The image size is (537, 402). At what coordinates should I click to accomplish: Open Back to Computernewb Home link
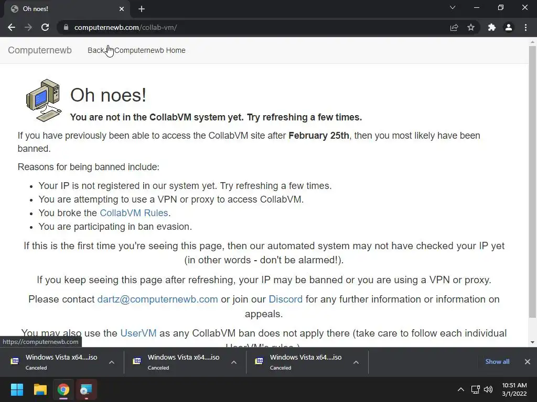pos(136,50)
